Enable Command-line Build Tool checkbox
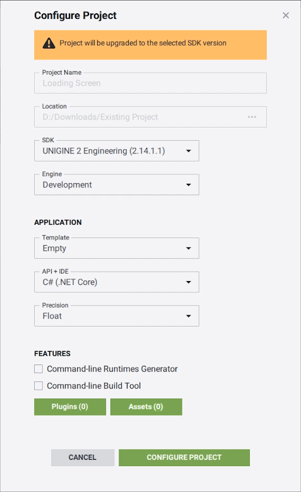Screen dimensions: 301x492 click(x=38, y=386)
